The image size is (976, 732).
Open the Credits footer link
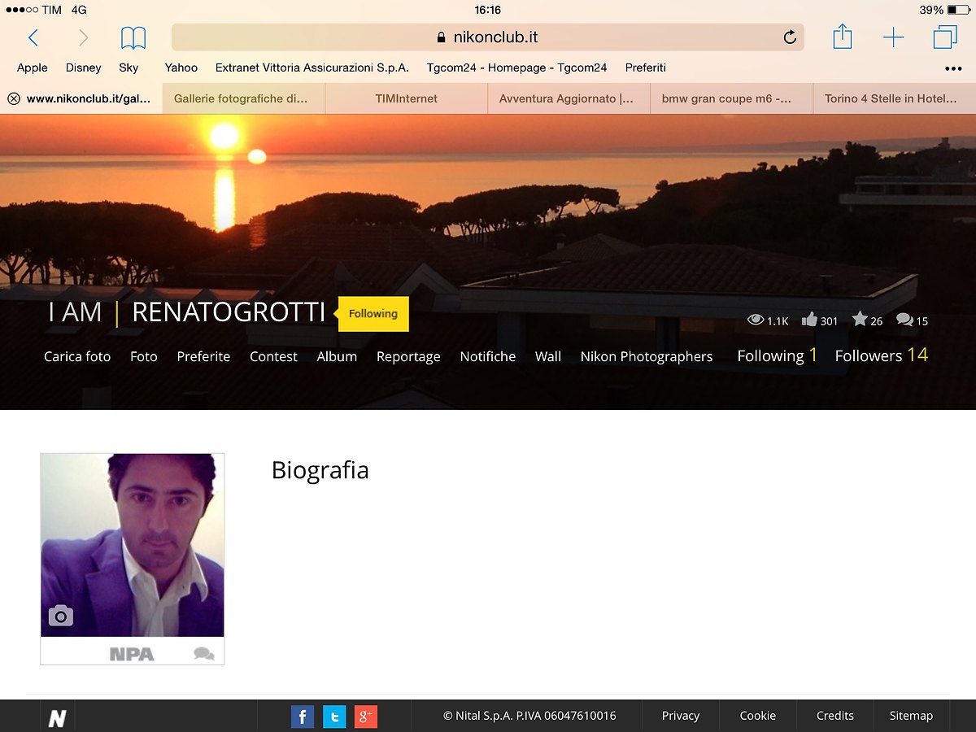(x=835, y=716)
